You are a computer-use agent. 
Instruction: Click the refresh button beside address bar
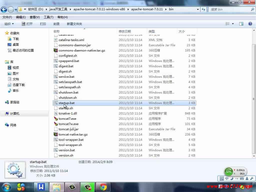pos(203,9)
